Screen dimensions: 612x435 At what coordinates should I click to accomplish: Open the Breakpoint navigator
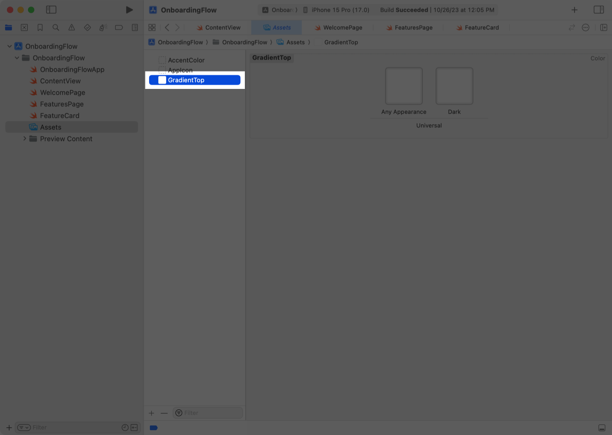pos(119,27)
